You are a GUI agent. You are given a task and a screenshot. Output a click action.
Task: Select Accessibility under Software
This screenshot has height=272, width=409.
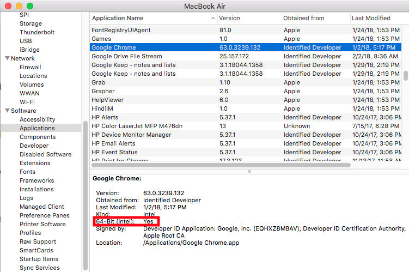point(37,119)
